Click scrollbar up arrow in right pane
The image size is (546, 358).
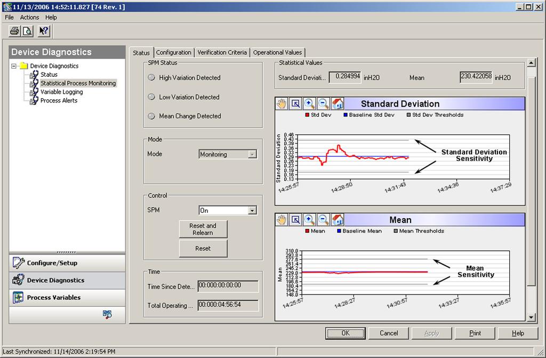[x=531, y=63]
